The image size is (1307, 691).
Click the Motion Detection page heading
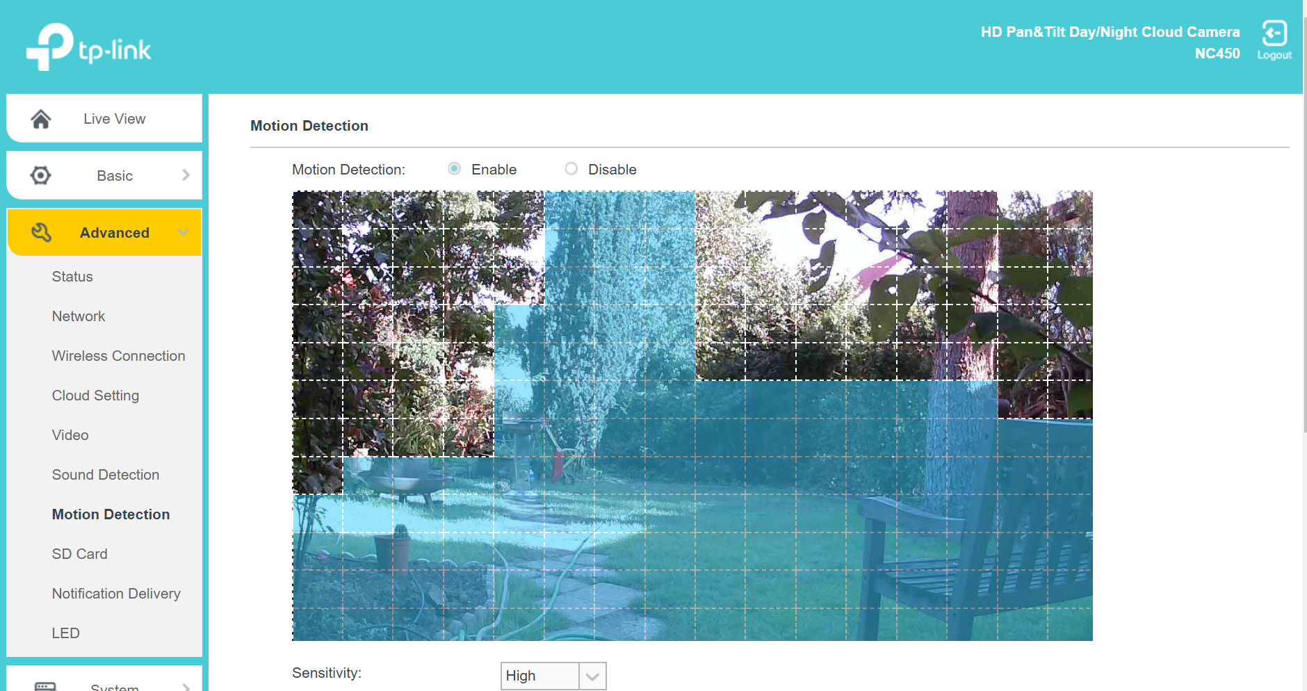309,126
